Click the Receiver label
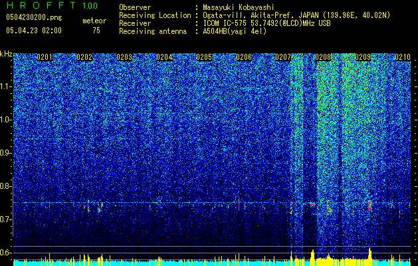Image resolution: width=418 pixels, height=266 pixels. 135,23
